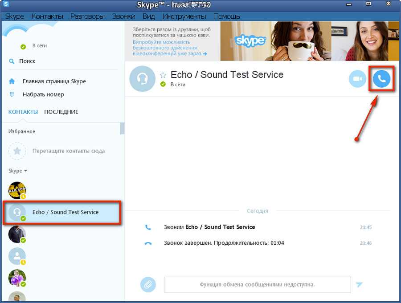Click the home icon for Skype main page
The image size is (401, 303).
(x=12, y=81)
